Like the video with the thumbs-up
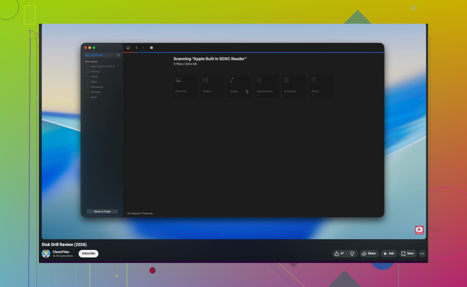This screenshot has height=287, width=467. [x=339, y=254]
